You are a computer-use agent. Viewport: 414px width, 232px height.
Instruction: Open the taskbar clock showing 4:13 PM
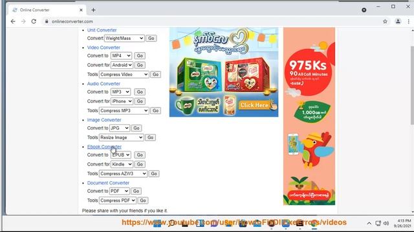click(402, 224)
